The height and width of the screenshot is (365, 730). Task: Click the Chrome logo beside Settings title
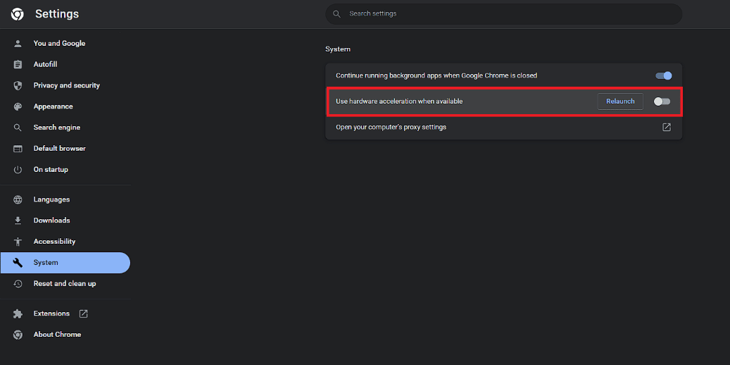tap(18, 15)
